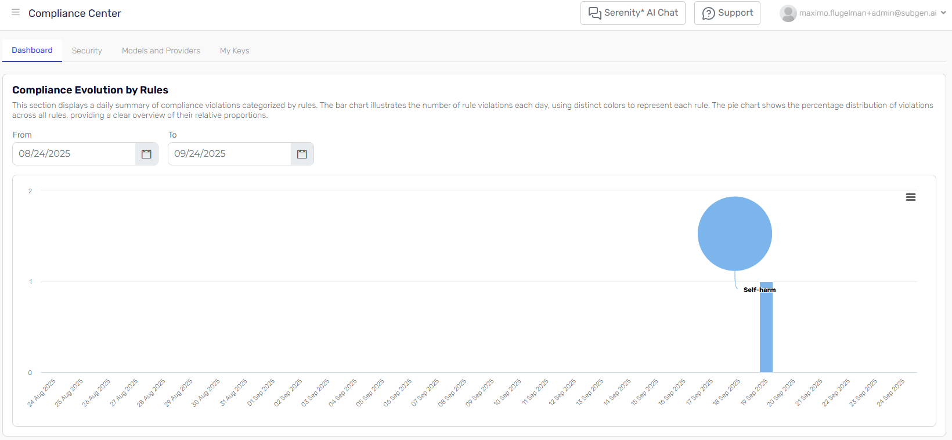
Task: Open the hamburger navigation menu
Action: [16, 12]
